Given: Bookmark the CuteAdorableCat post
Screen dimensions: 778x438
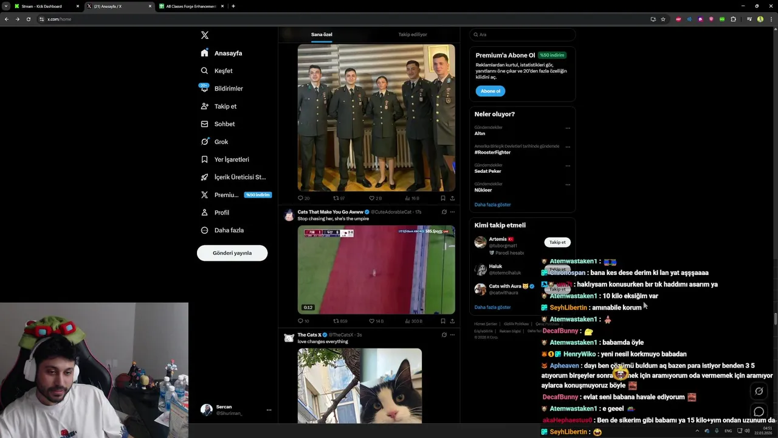Looking at the screenshot, I should tap(443, 321).
